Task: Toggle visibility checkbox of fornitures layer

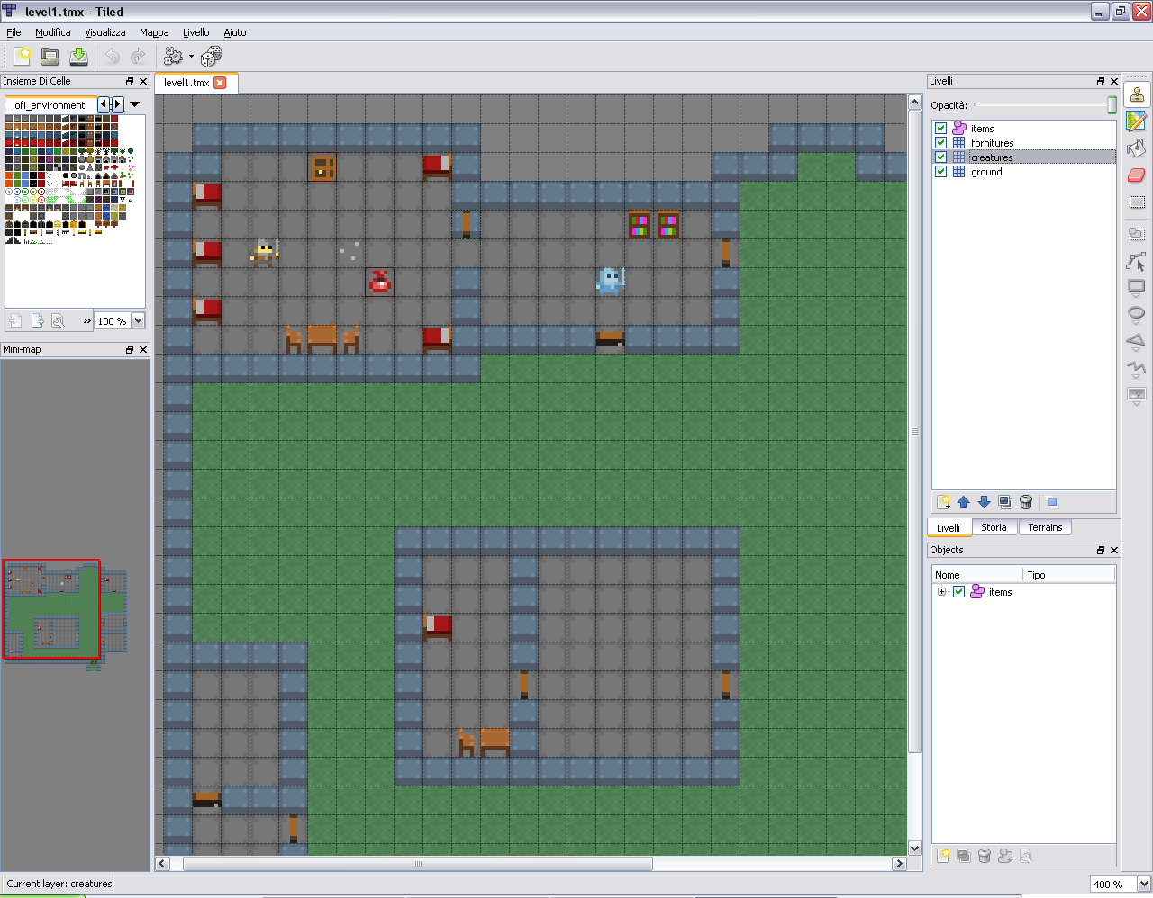Action: coord(941,142)
